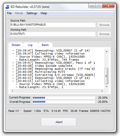Screen dimensions: 120x136
Task: Click the log scroll down arrow
Action: tap(107, 87)
